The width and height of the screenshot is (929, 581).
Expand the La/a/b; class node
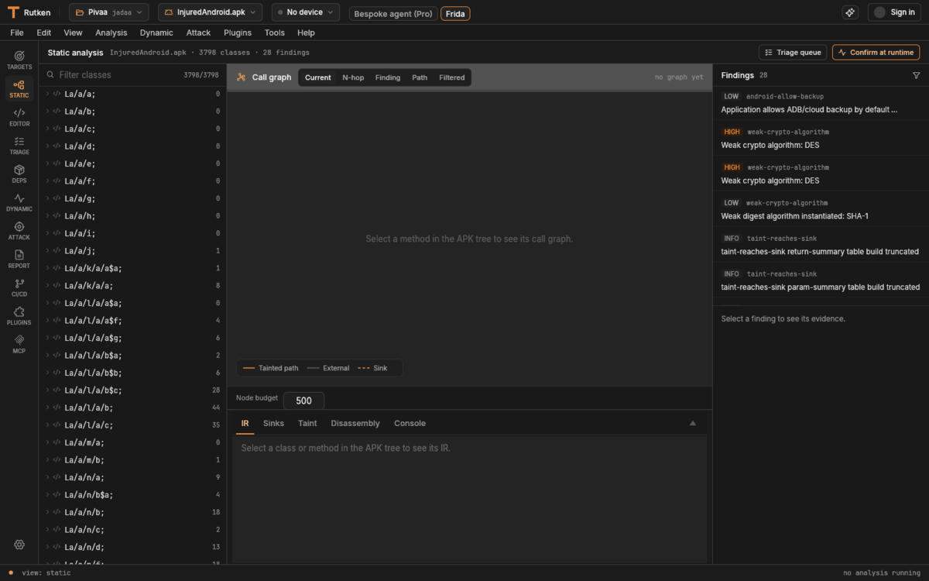pyautogui.click(x=47, y=112)
